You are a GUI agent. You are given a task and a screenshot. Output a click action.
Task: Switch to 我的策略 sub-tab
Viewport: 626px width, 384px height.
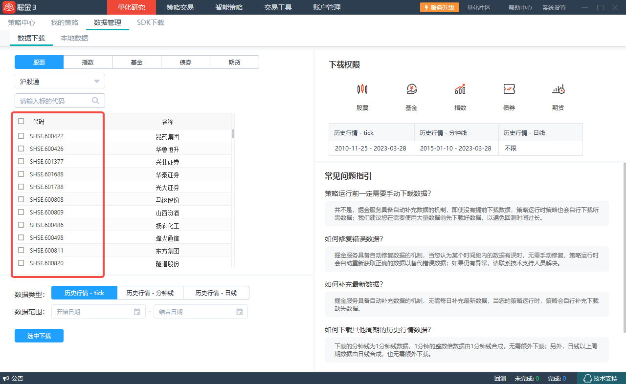coord(65,22)
